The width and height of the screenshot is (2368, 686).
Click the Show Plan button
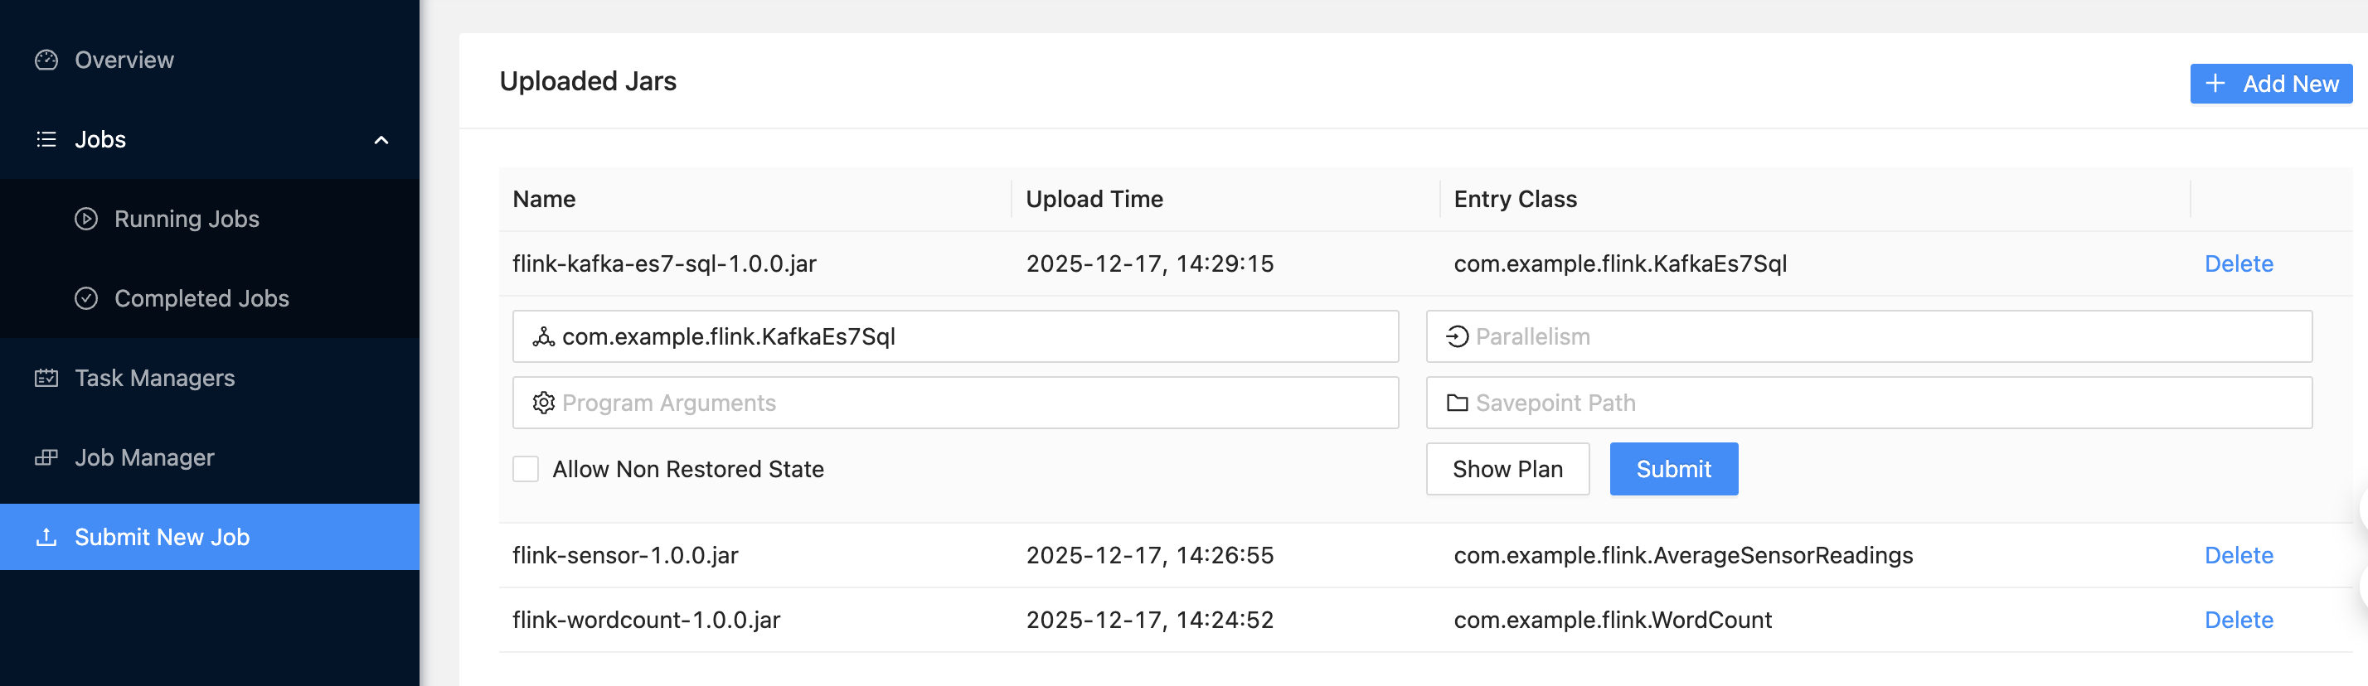point(1507,469)
